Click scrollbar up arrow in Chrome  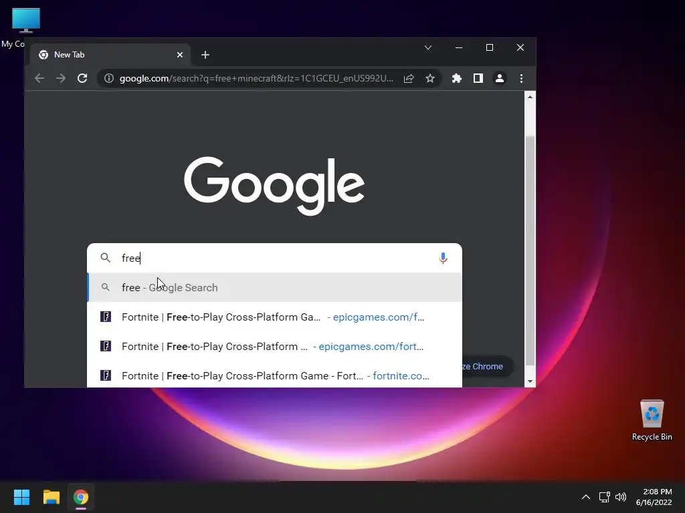pos(530,97)
